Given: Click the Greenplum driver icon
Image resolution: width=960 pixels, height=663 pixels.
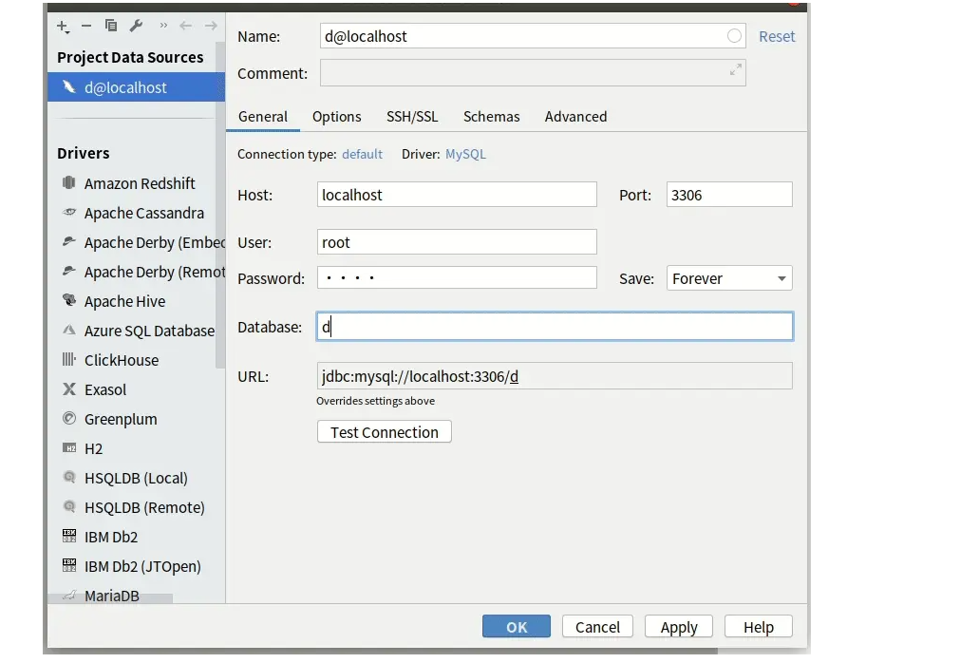Looking at the screenshot, I should 69,418.
